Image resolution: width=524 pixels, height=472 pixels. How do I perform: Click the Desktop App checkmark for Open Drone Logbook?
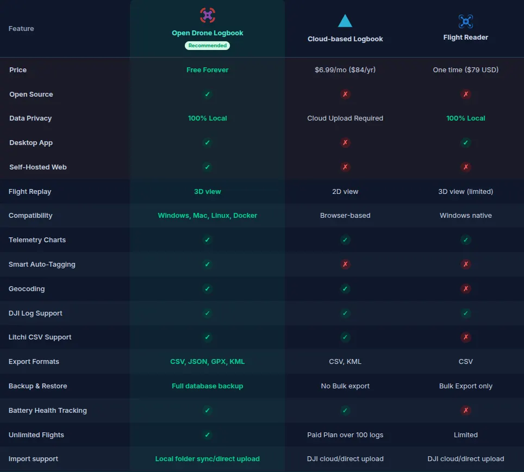[x=207, y=143]
